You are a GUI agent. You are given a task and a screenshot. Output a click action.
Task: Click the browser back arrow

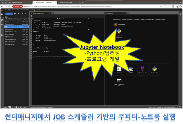click(2, 7)
